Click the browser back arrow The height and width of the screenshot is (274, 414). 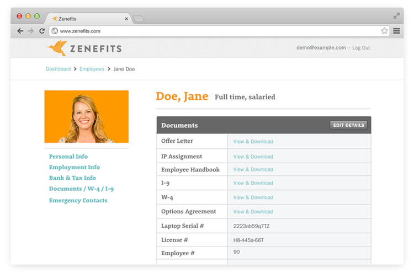20,31
